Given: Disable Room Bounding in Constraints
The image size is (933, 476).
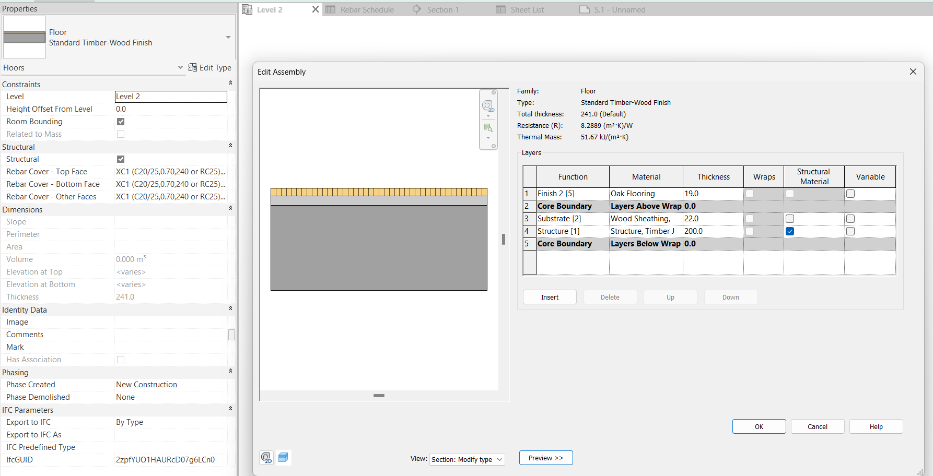Looking at the screenshot, I should coord(121,121).
